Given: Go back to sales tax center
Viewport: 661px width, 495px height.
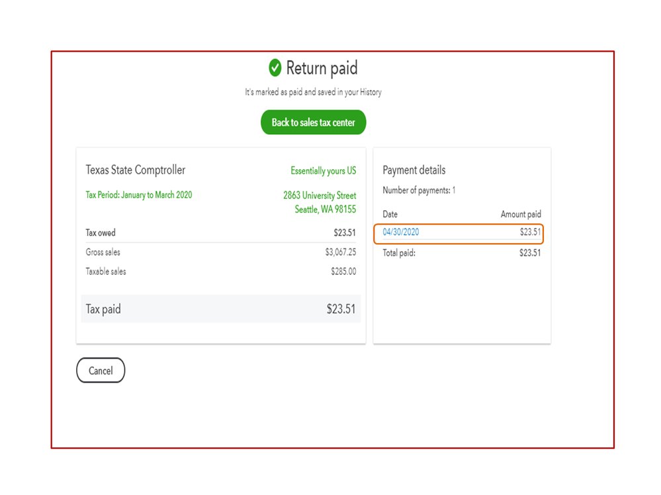Looking at the screenshot, I should (x=313, y=122).
